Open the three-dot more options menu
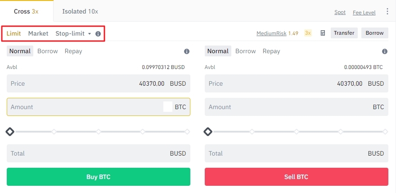Screen dimensions: 396x193 388,12
